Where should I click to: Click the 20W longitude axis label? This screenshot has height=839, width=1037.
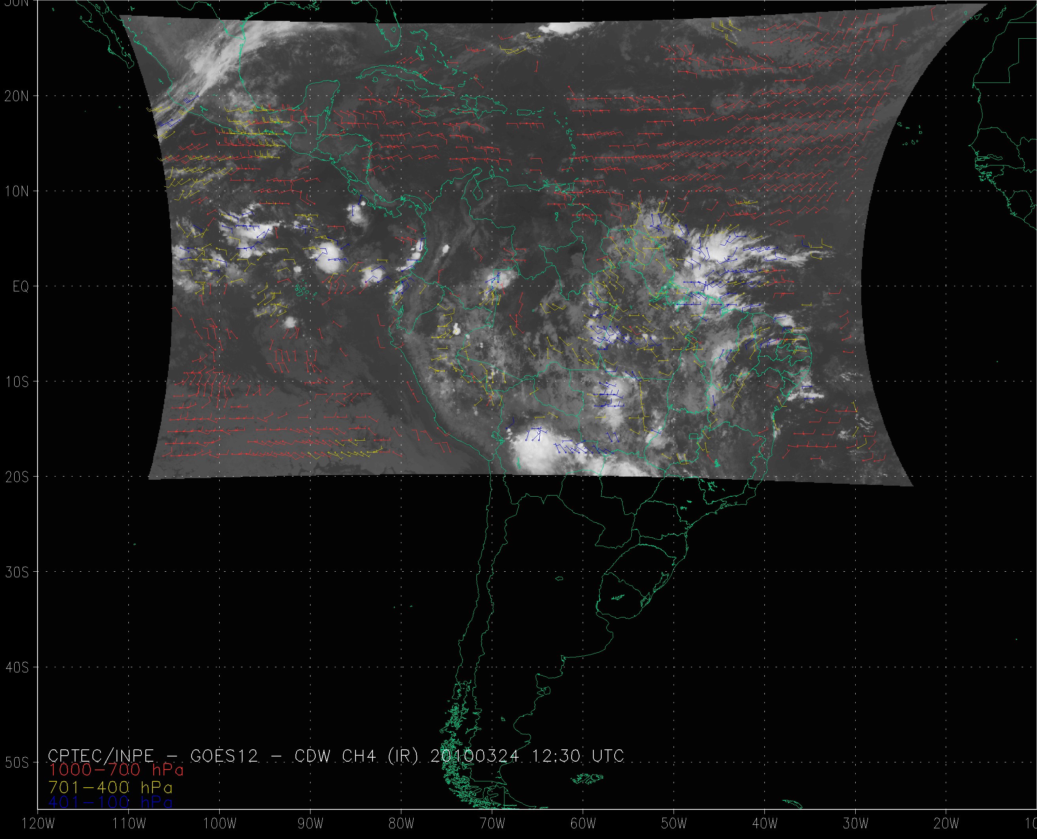[x=946, y=824]
